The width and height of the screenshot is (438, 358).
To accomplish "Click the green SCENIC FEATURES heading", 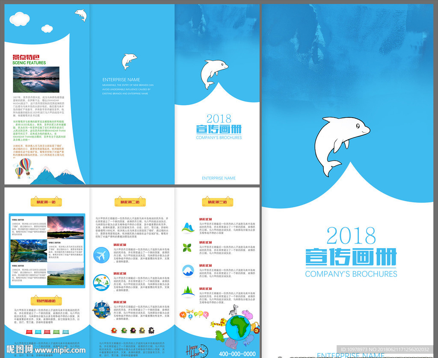I will [x=29, y=63].
